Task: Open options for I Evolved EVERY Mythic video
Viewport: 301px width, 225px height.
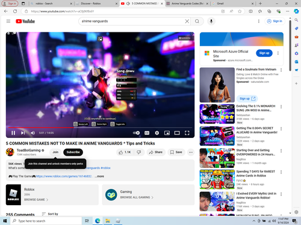Action: (x=281, y=194)
